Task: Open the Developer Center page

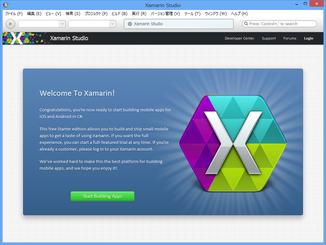Action: pos(239,38)
